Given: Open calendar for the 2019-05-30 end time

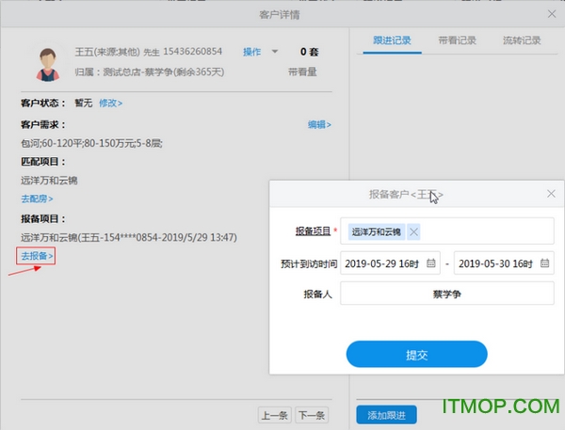Looking at the screenshot, I should tap(544, 263).
